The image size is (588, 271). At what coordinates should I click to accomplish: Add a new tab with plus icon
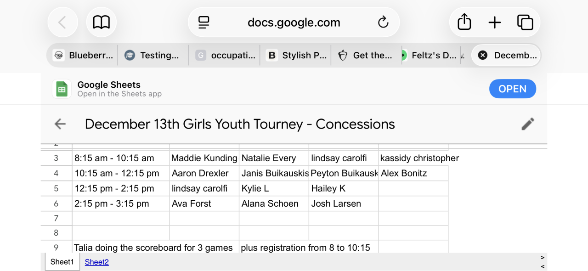494,22
